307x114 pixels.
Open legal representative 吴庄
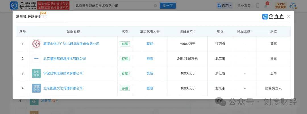(x=150, y=73)
